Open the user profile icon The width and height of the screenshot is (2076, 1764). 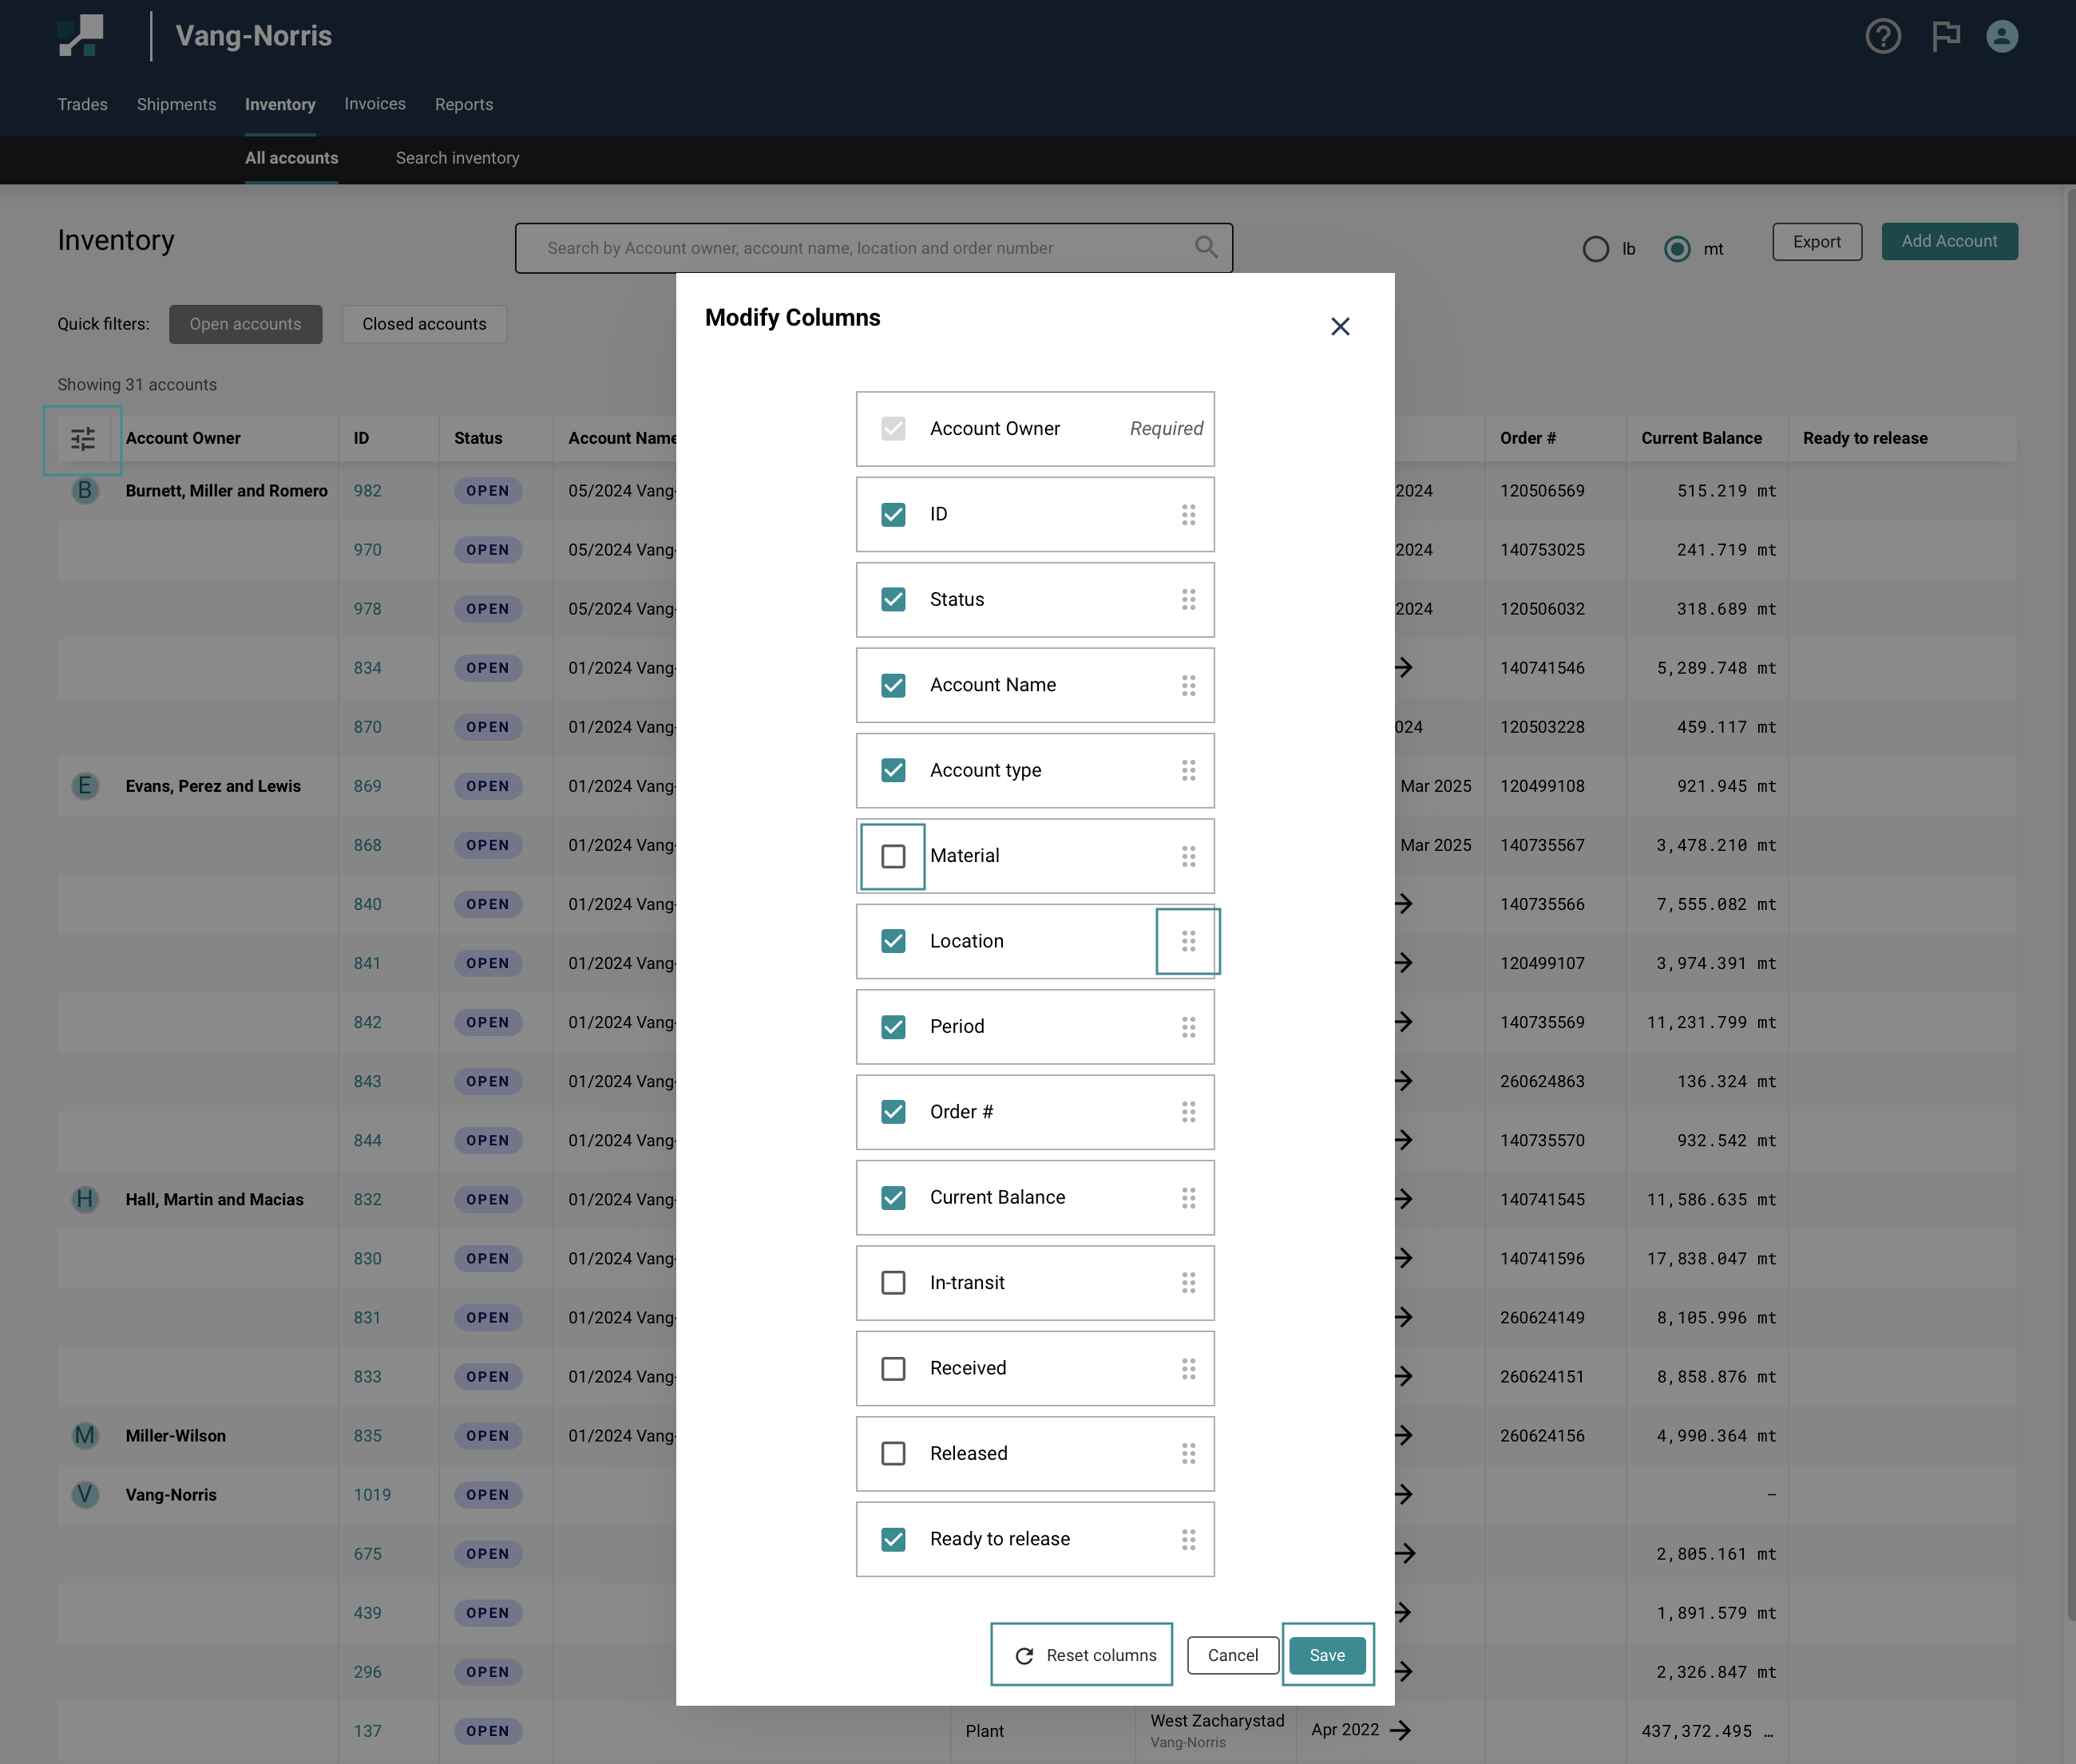2001,37
